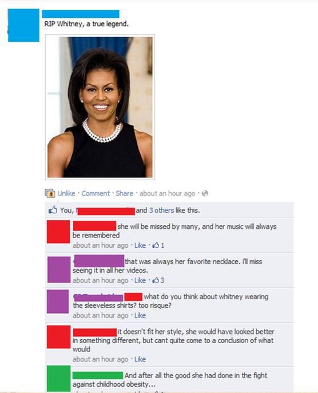Image resolution: width=318 pixels, height=393 pixels.
Task: Open red avatar of first commenter
Action: tap(58, 232)
